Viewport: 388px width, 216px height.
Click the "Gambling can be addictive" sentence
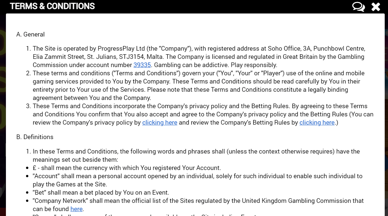coord(191,65)
